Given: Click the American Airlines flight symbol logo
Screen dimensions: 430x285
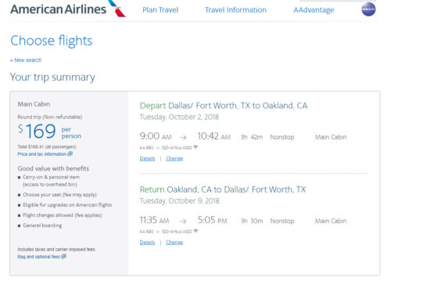Looking at the screenshot, I should coord(117,9).
